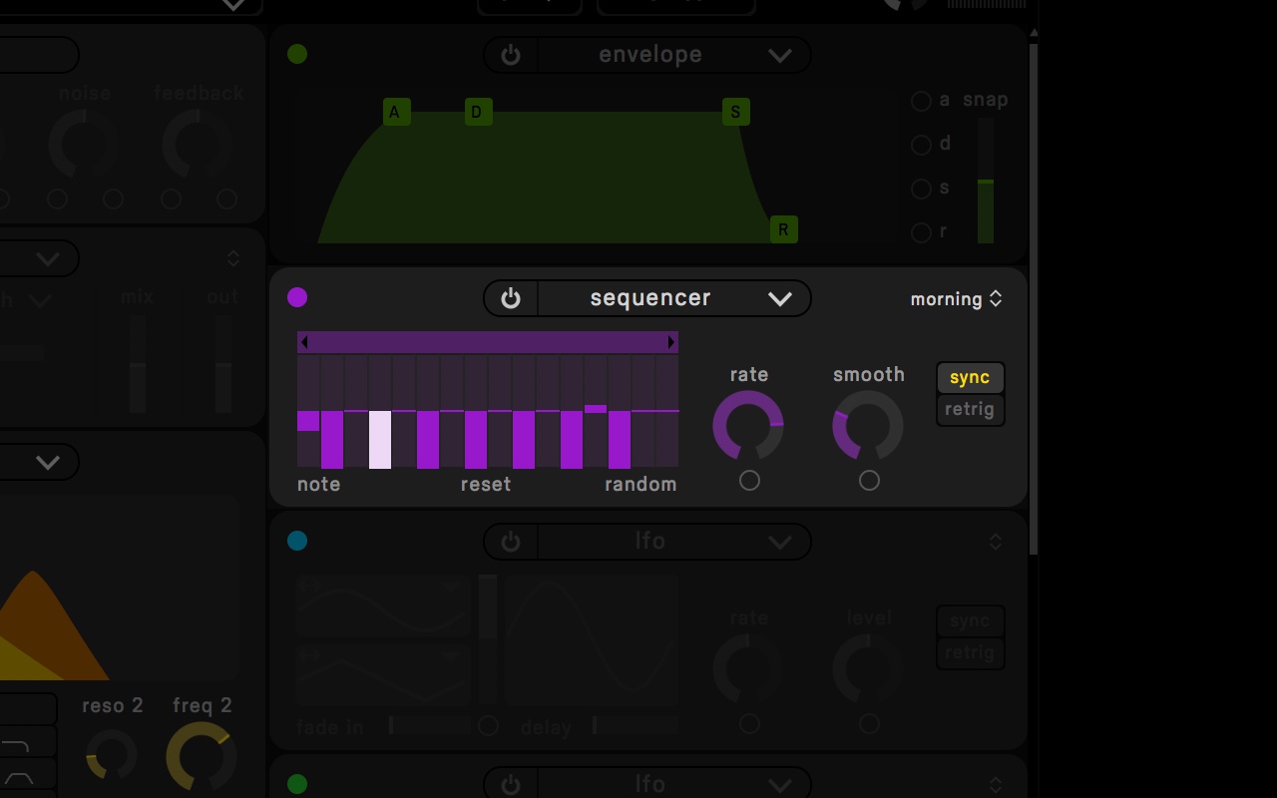1277x798 pixels.
Task: Select the envelope Release handle R
Action: point(784,229)
